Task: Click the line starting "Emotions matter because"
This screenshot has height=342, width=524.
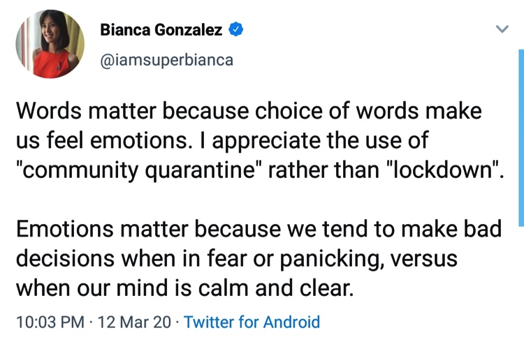Action: tap(259, 229)
